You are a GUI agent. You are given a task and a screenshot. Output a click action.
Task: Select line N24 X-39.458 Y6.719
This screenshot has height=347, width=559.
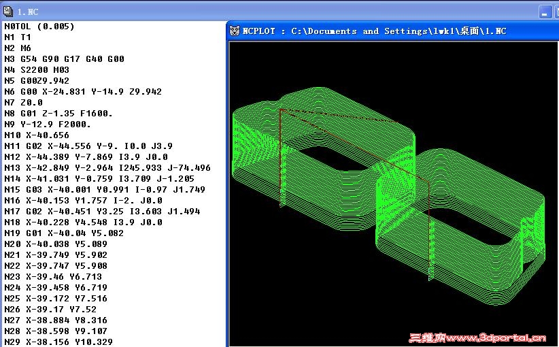click(x=56, y=287)
